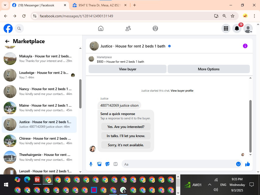Open the Facebook logo home link
Screen dimensions: 260x195
pyautogui.click(x=8, y=28)
